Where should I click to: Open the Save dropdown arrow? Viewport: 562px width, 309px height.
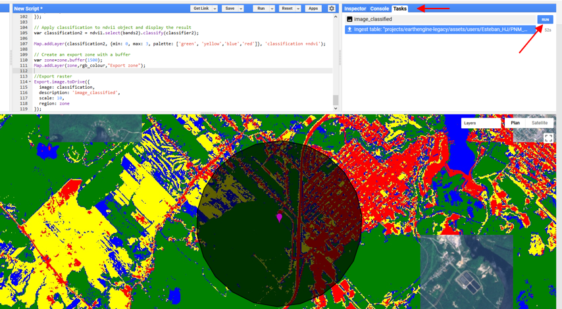(x=241, y=9)
